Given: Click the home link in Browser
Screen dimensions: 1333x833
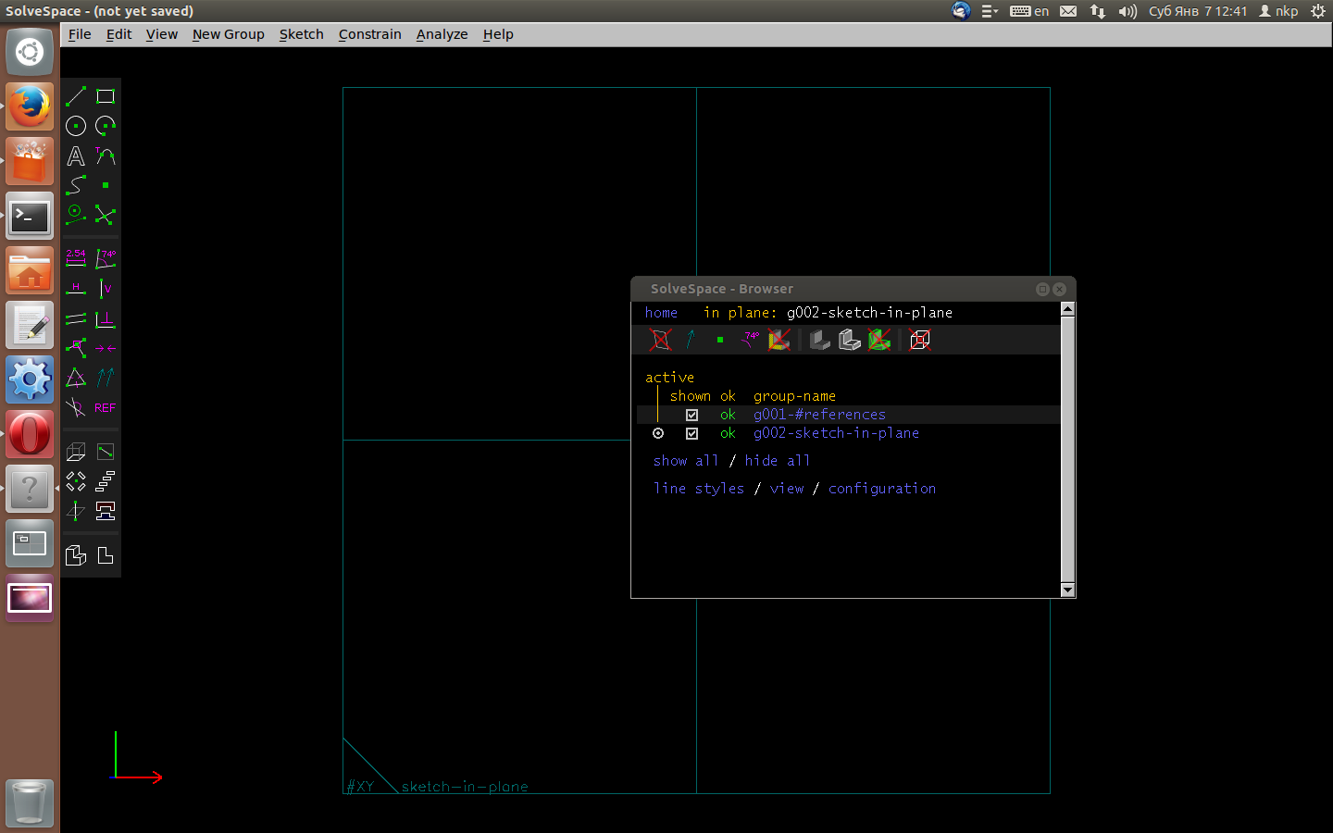Looking at the screenshot, I should [661, 313].
